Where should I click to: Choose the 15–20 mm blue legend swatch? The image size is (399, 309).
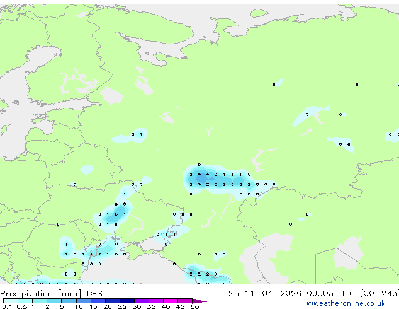98,301
